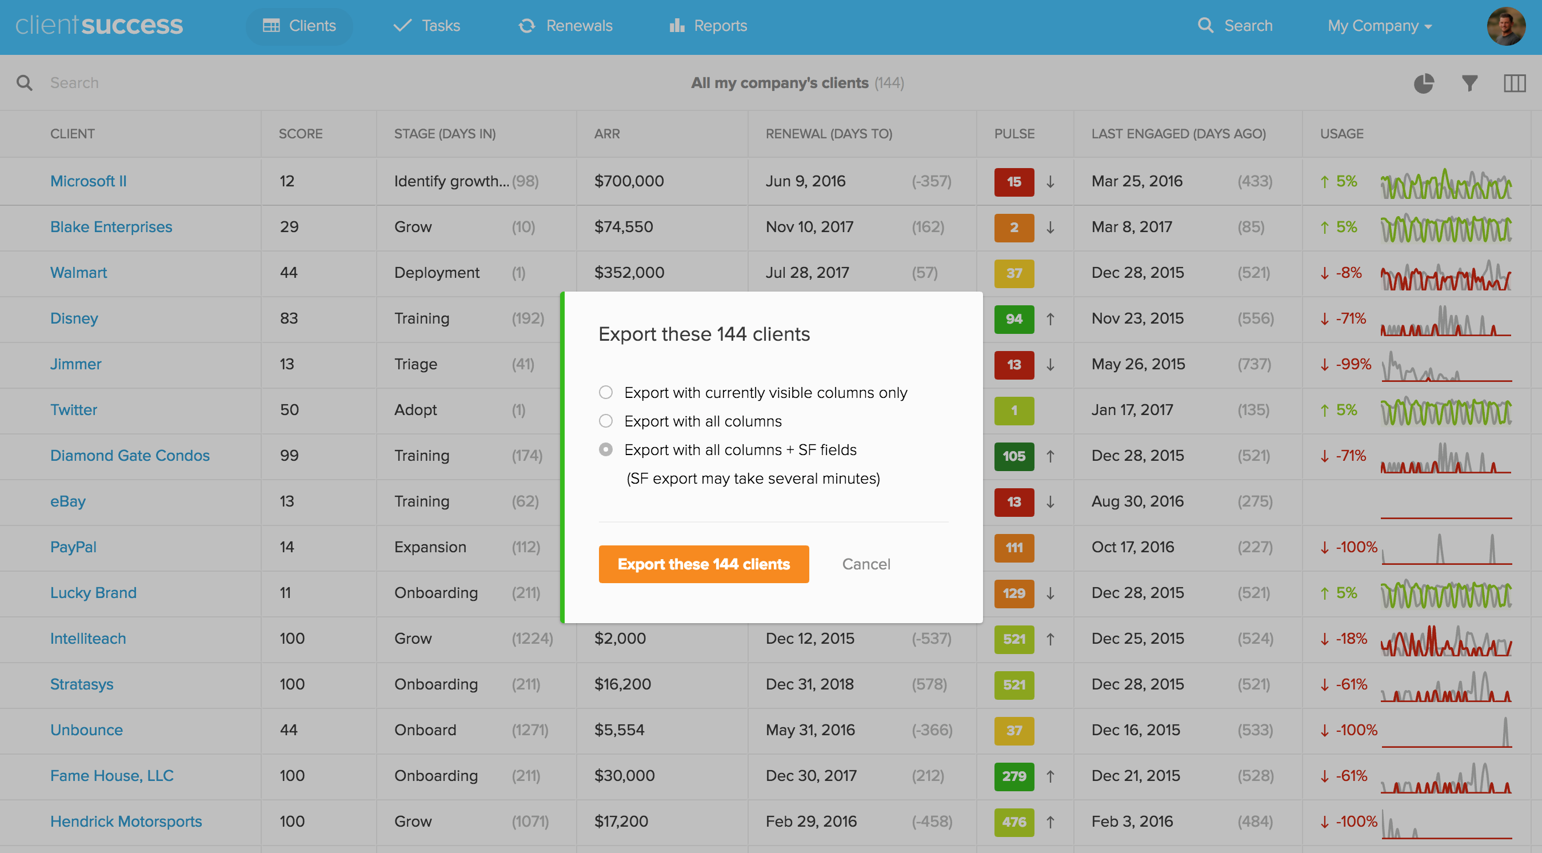
Task: Select Export with currently visible columns only
Action: [606, 392]
